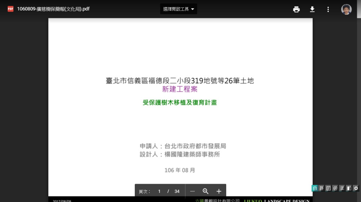Zoom in with the plus button

point(219,191)
